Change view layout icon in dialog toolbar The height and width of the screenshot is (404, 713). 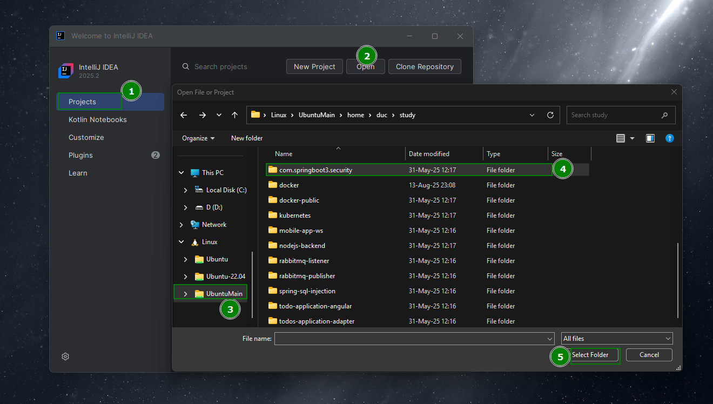point(621,138)
